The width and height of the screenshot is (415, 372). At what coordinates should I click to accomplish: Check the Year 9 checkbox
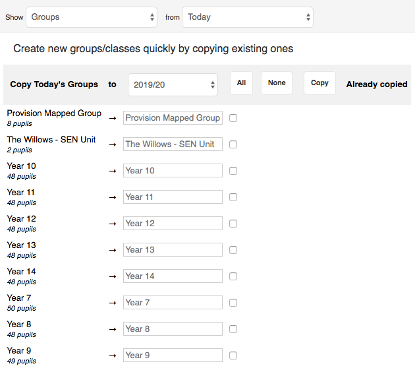point(233,356)
